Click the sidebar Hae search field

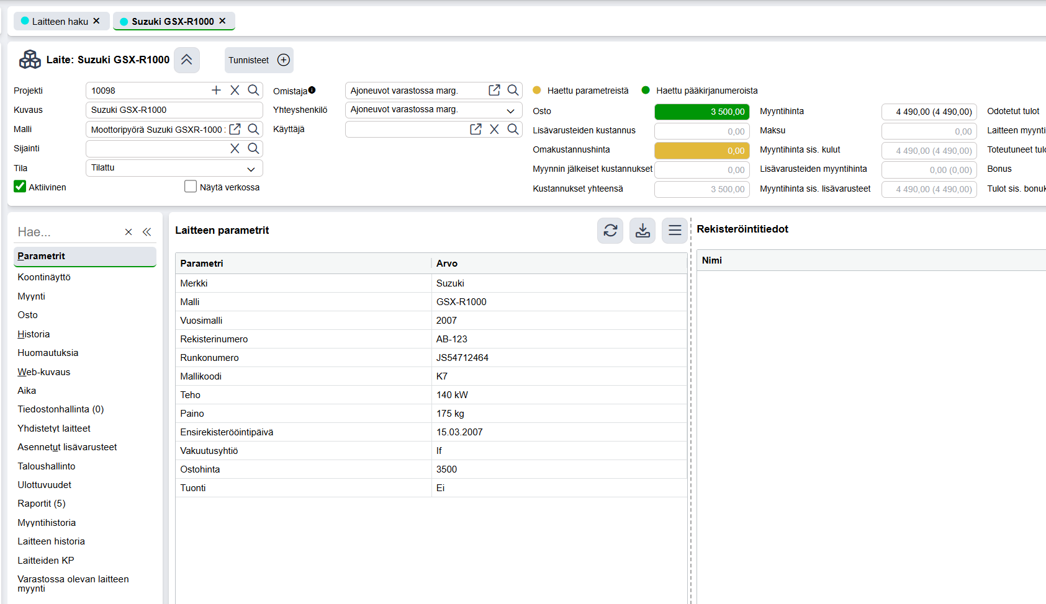click(67, 232)
